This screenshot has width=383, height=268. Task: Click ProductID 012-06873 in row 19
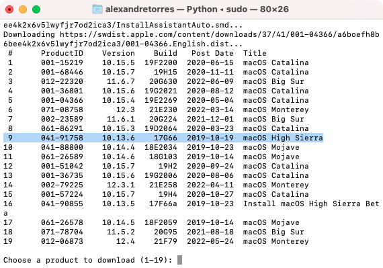click(x=62, y=241)
